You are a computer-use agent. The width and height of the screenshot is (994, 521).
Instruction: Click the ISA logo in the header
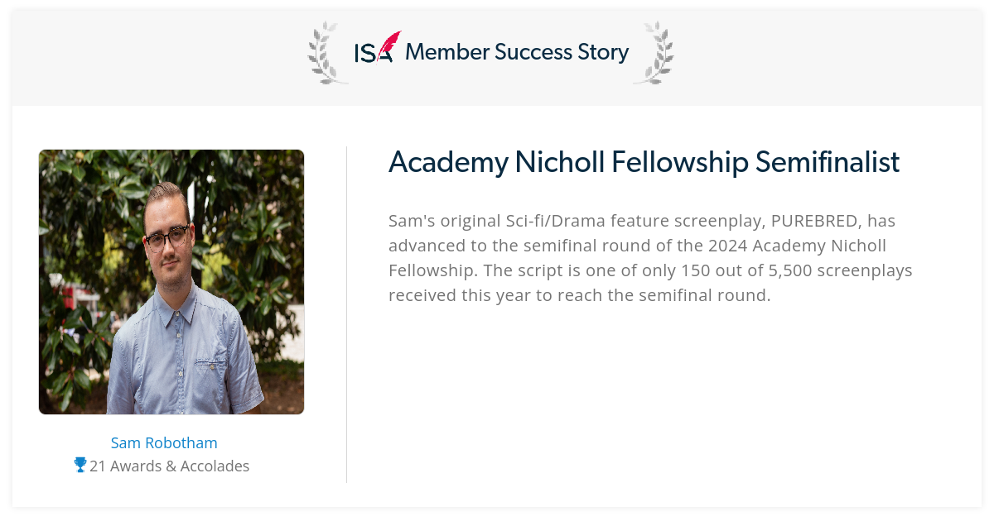tap(378, 48)
